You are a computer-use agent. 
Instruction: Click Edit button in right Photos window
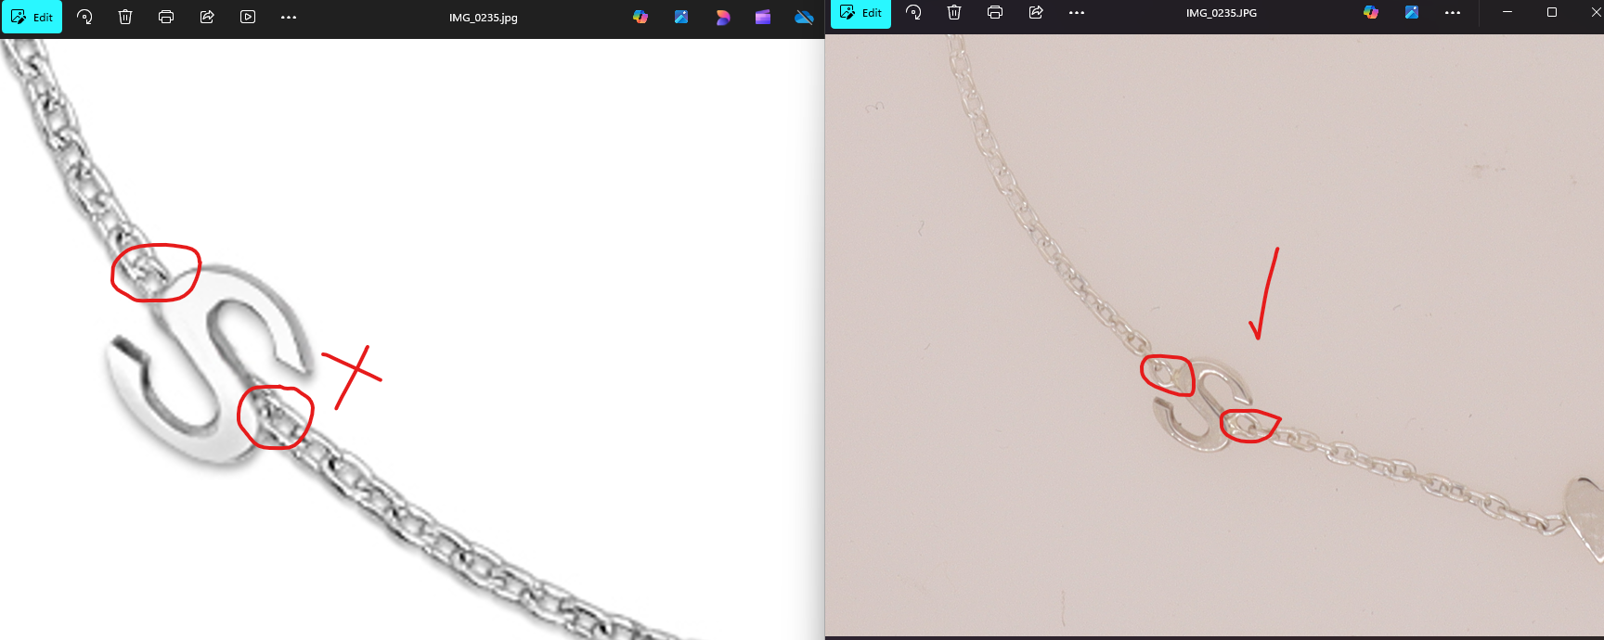click(860, 13)
